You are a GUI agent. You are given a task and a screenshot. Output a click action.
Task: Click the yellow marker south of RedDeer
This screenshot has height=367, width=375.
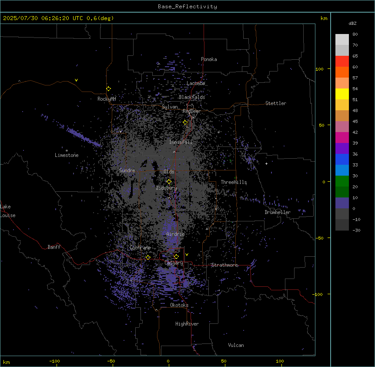tap(185, 122)
